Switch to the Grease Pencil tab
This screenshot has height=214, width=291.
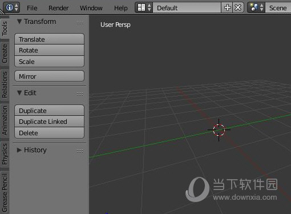5,192
